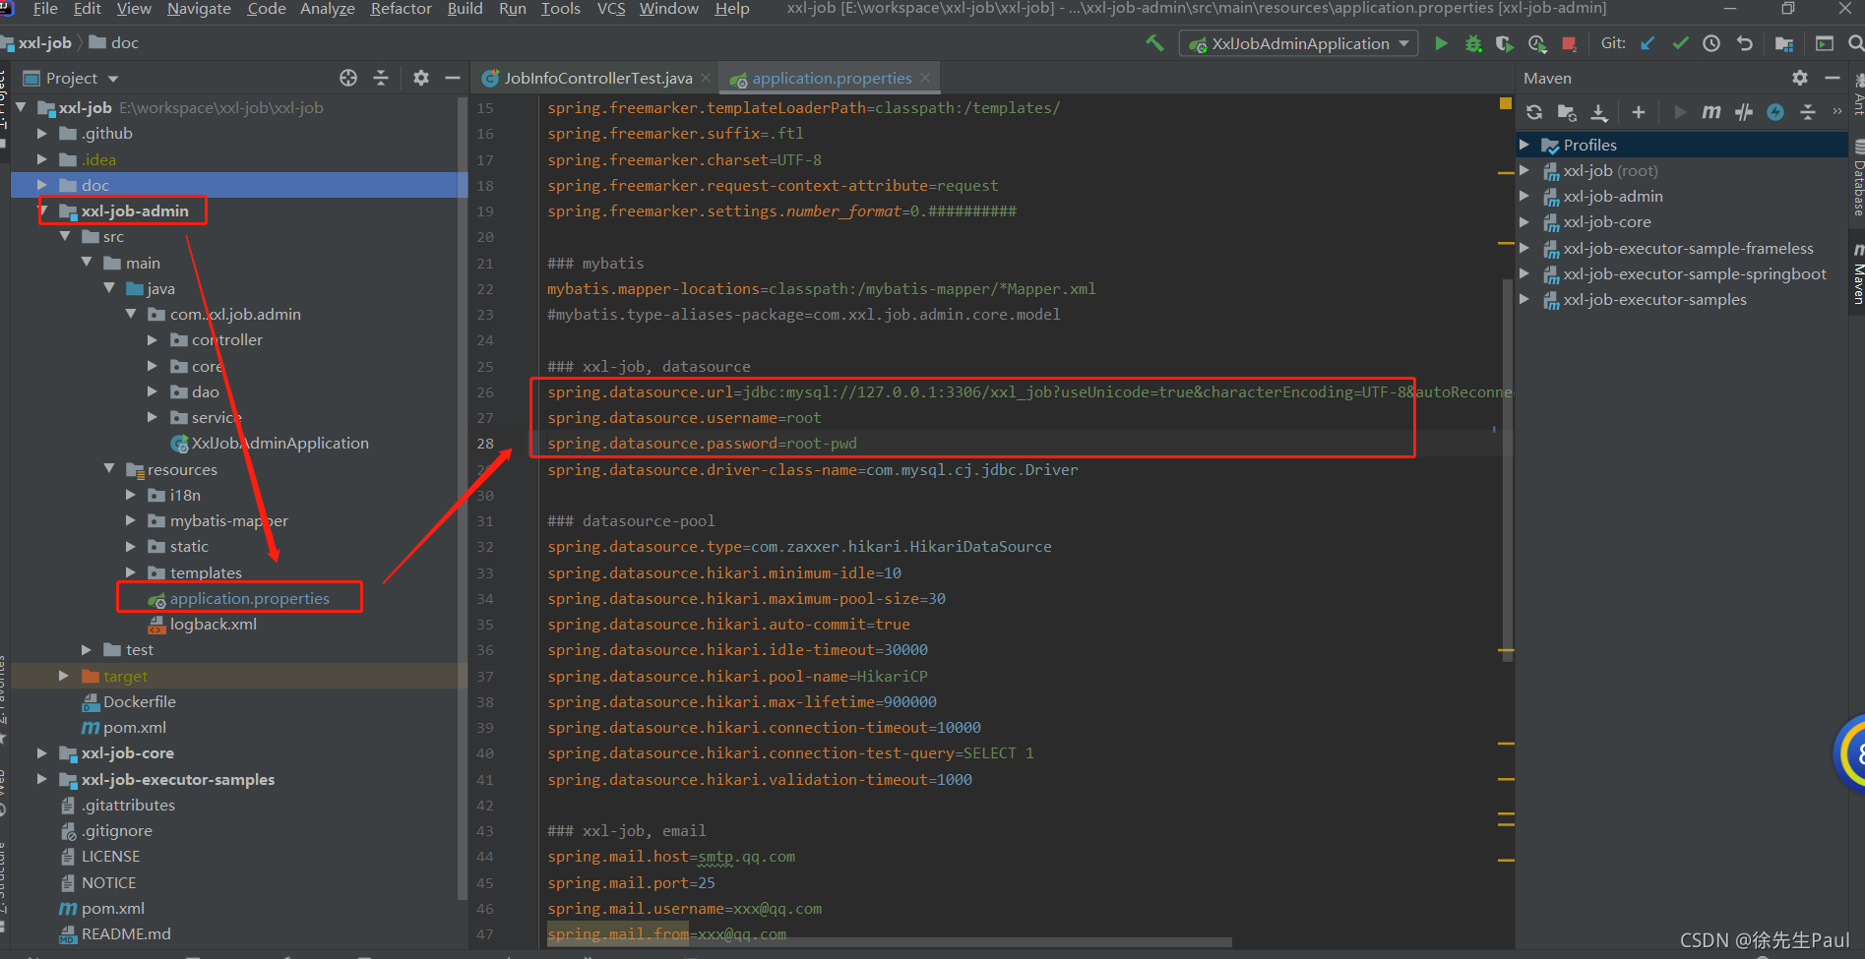Expand the controller package

pos(153,339)
